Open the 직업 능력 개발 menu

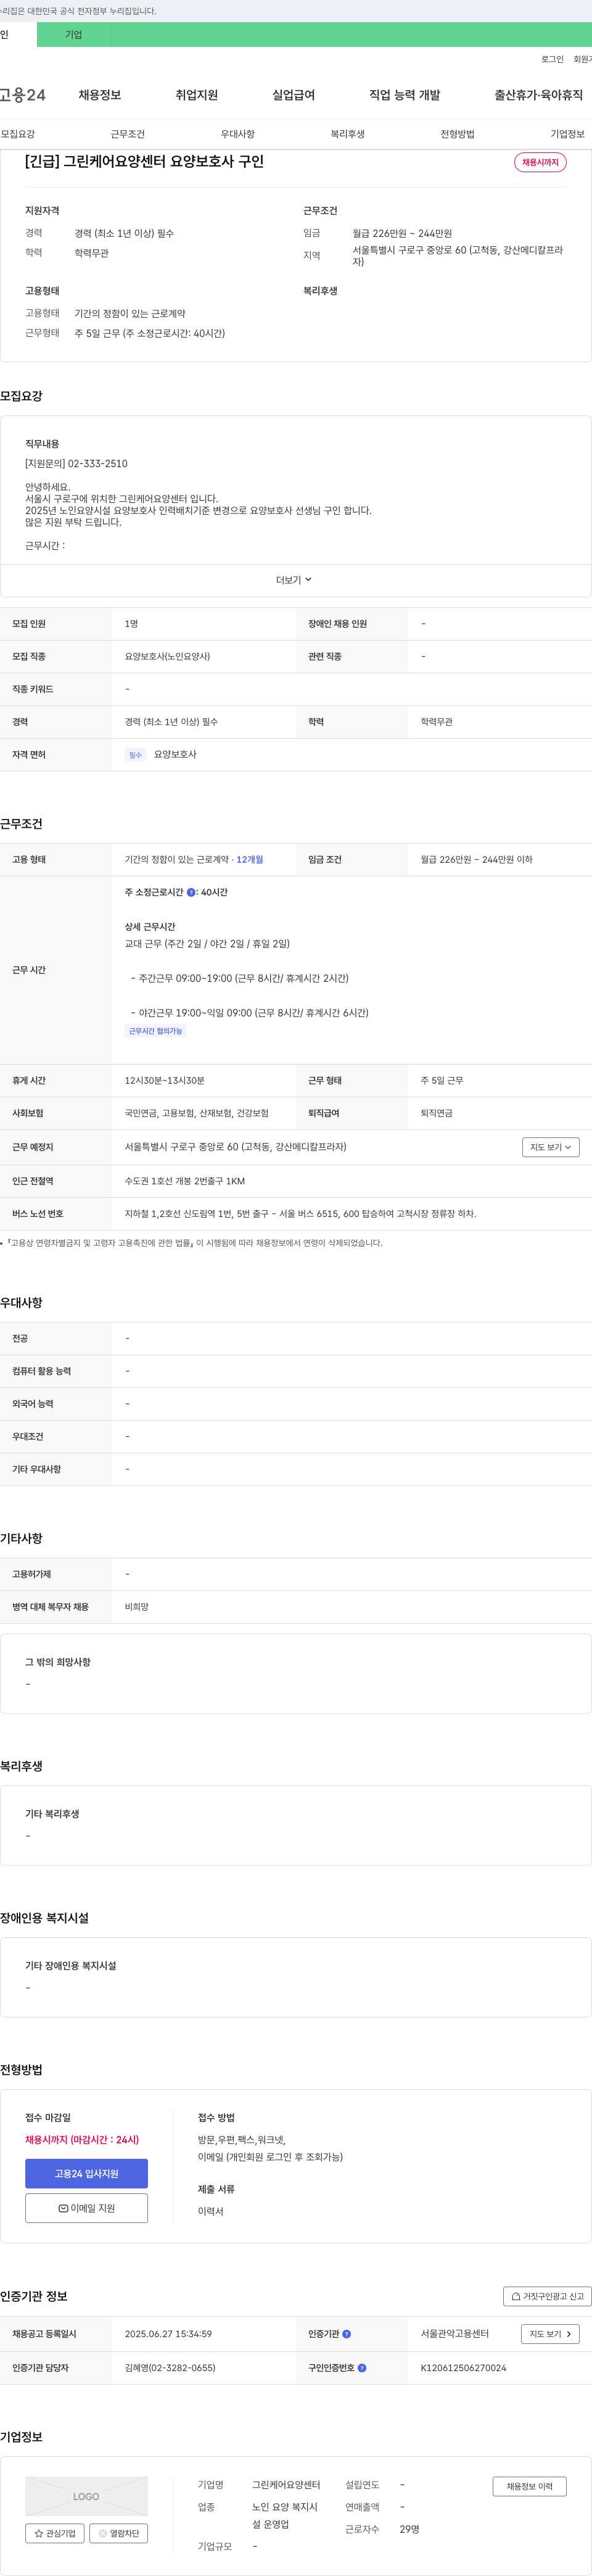(404, 95)
